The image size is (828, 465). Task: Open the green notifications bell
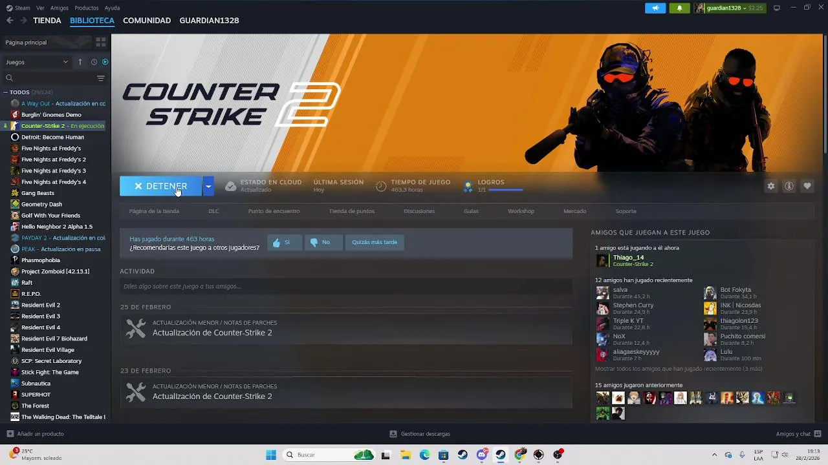pyautogui.click(x=679, y=8)
